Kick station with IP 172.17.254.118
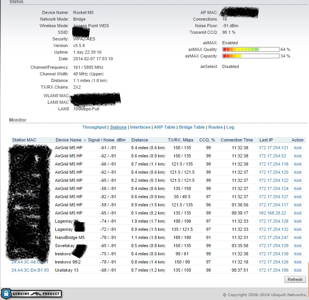The width and height of the screenshot is (309, 300). [298, 164]
